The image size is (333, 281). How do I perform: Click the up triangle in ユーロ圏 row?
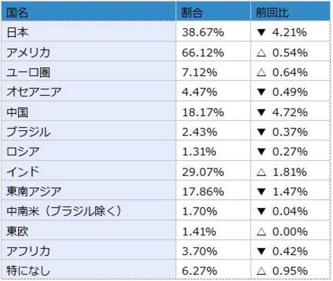pos(260,73)
